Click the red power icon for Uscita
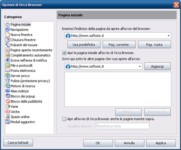This screenshot has height=150, width=181. [8, 112]
